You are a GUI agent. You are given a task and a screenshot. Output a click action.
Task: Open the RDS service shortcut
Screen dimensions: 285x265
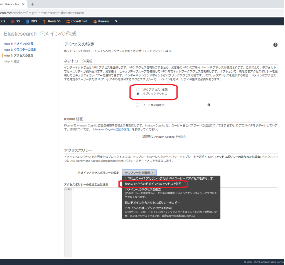tap(31, 21)
